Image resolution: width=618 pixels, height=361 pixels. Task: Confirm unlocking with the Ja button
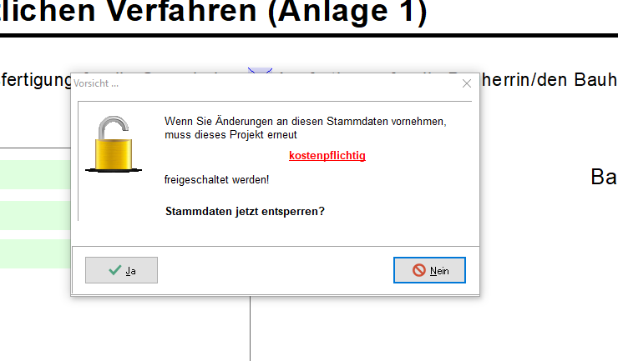point(121,270)
